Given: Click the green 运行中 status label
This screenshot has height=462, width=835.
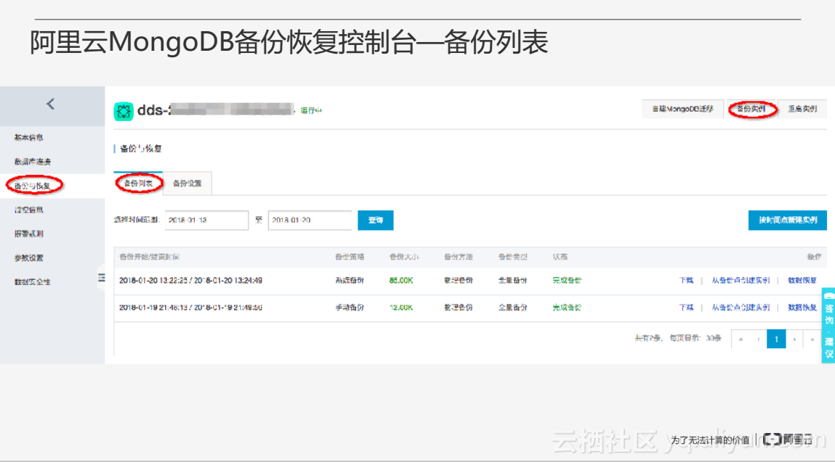Looking at the screenshot, I should [x=311, y=110].
